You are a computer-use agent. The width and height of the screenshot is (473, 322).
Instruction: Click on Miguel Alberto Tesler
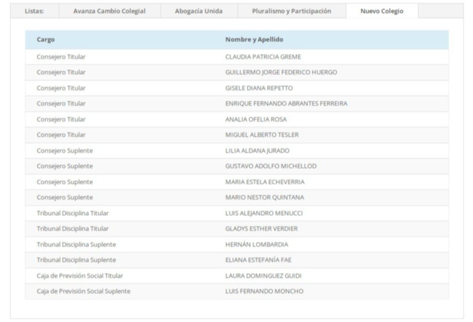(262, 135)
